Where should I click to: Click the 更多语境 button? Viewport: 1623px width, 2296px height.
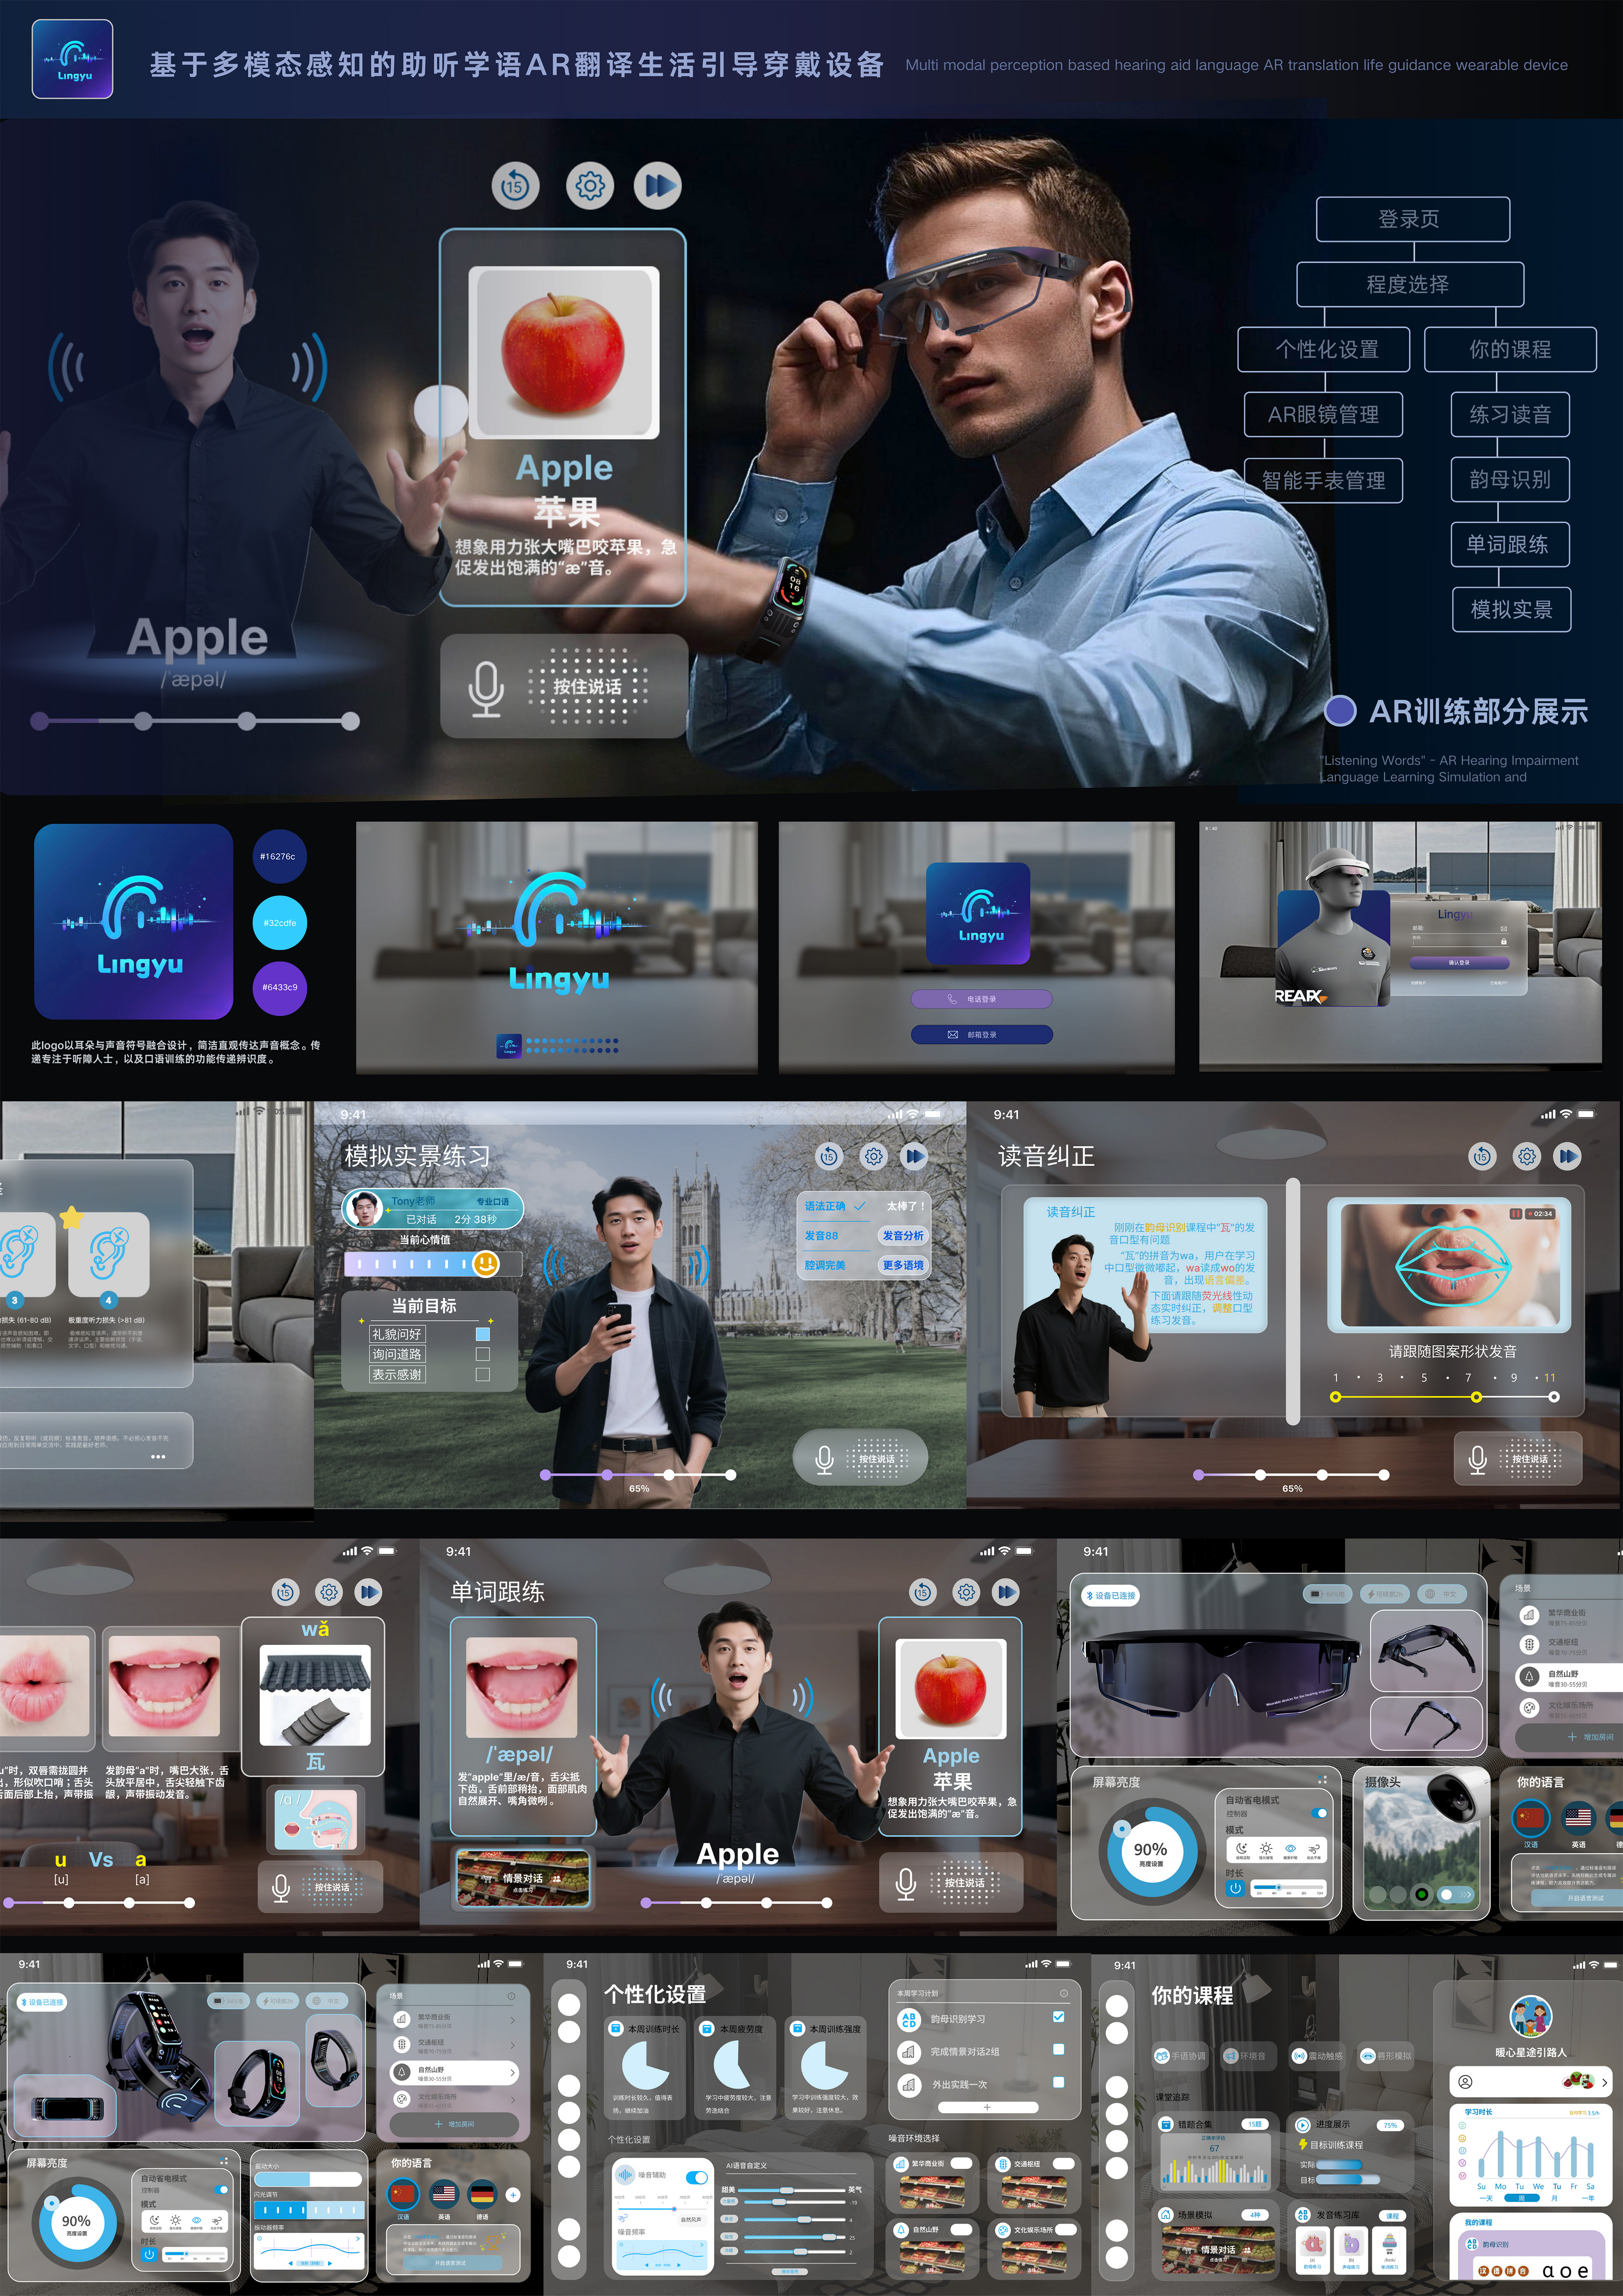pyautogui.click(x=903, y=1266)
